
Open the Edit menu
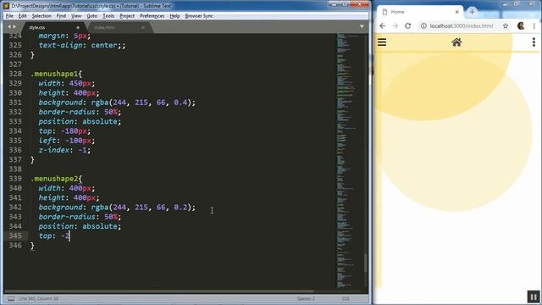click(x=23, y=16)
